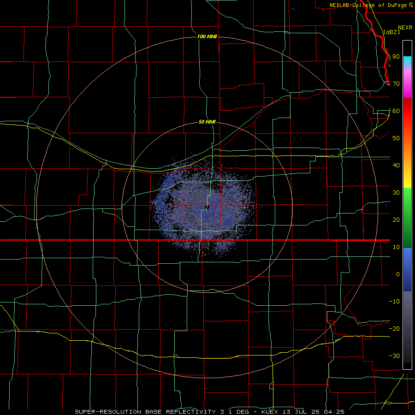This screenshot has height=415, width=415.
Task: Click the 60 value on the dBZ scale
Action: [x=396, y=111]
